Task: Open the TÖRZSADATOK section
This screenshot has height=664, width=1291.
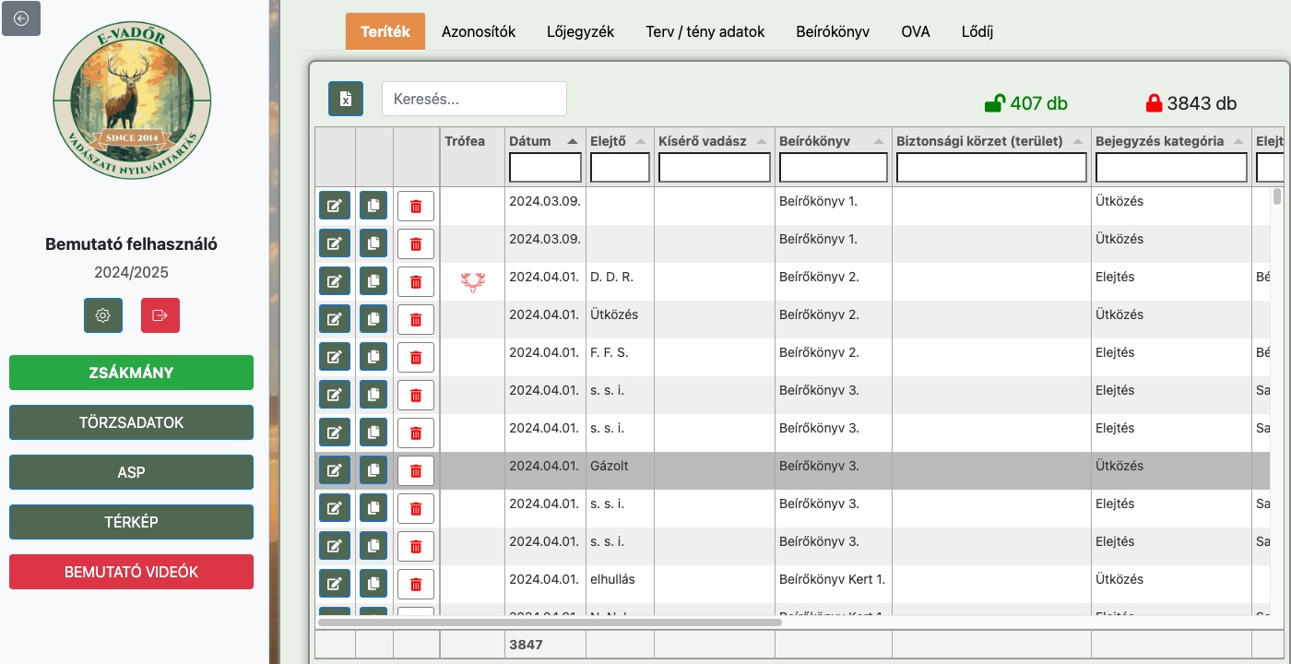Action: (x=131, y=422)
